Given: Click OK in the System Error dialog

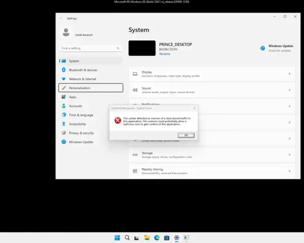Looking at the screenshot, I should [x=186, y=135].
